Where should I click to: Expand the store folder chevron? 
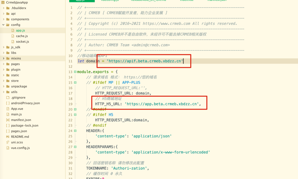point(3,81)
